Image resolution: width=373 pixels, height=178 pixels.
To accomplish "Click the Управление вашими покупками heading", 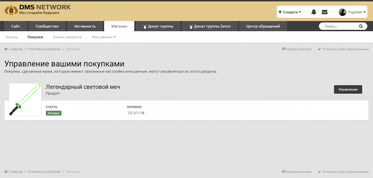I will click(64, 64).
